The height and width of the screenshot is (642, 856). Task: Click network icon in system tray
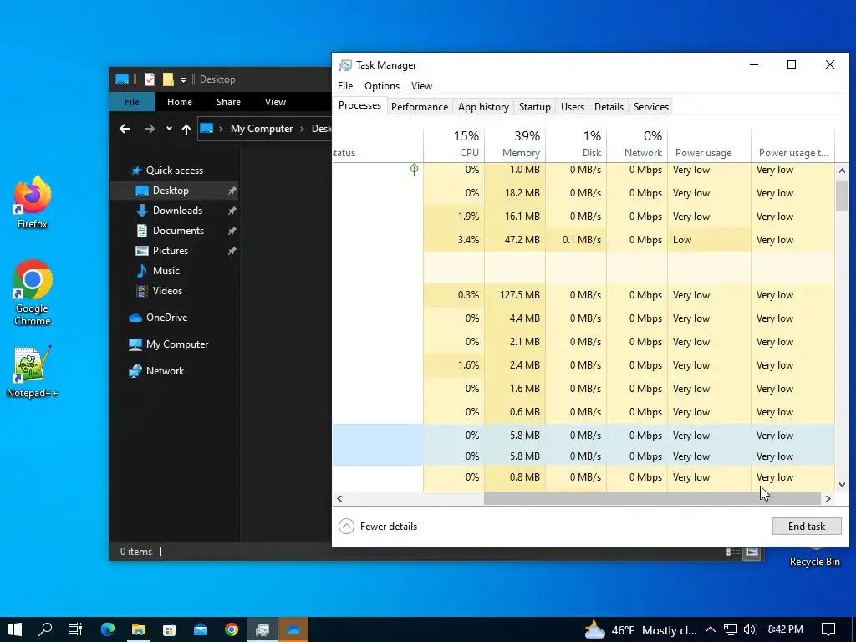click(x=731, y=630)
